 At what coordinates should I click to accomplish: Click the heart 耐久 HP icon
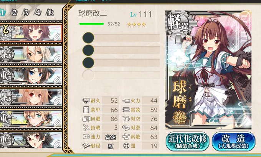point(86,100)
